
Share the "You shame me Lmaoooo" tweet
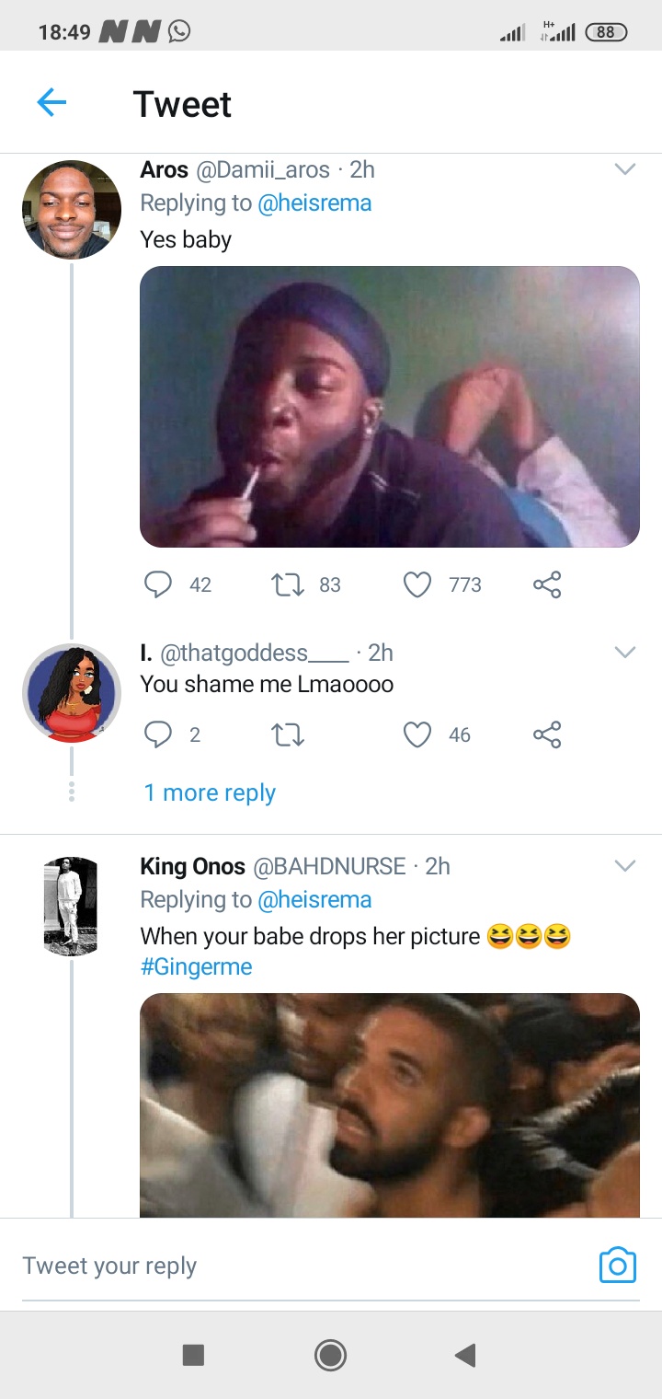[547, 734]
